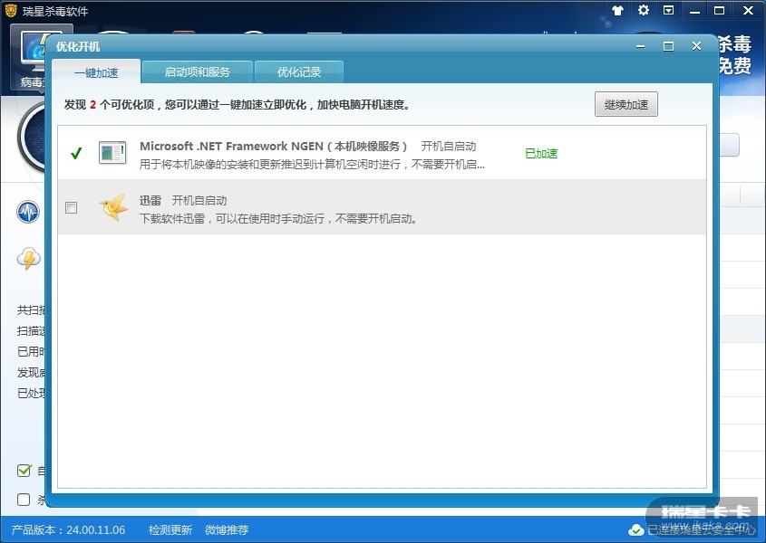Open the settings gear in Rising title bar
766x543 pixels.
point(644,10)
